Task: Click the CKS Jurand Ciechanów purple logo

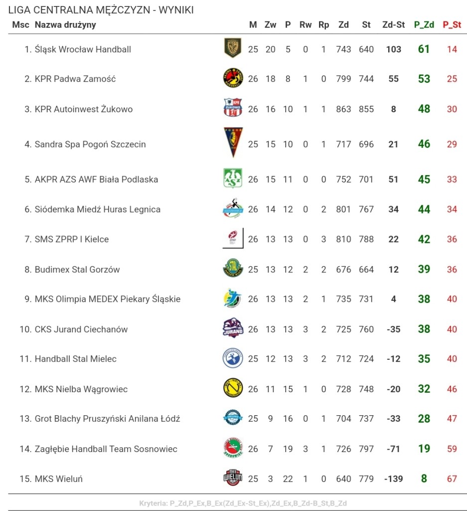Action: pos(233,328)
